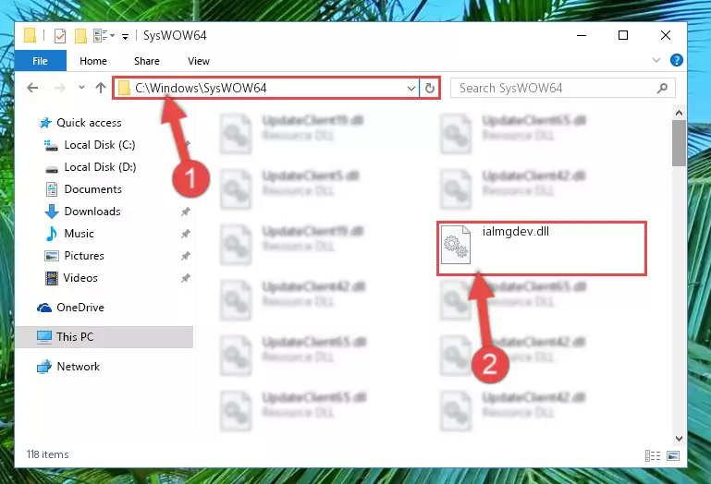The image size is (711, 484).
Task: Switch to Large icons view icon
Action: [x=673, y=455]
